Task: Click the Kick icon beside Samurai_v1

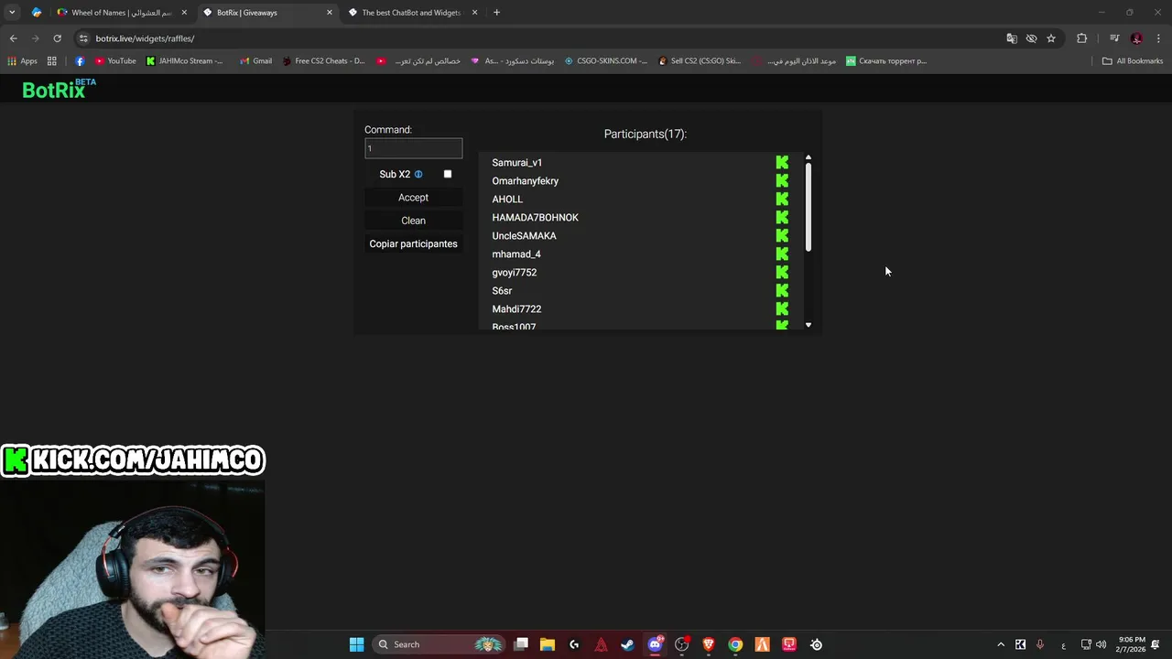Action: click(x=782, y=162)
